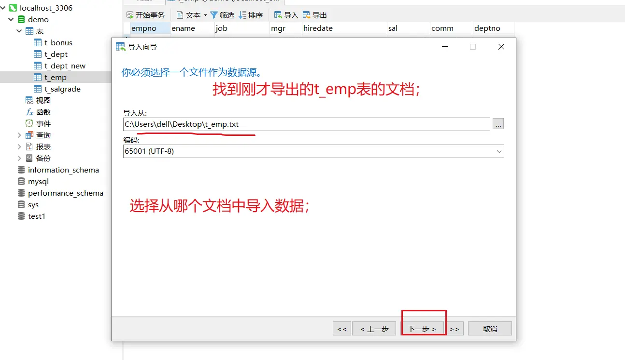This screenshot has width=625, height=360.
Task: Select the mysql database icon
Action: [x=21, y=182]
